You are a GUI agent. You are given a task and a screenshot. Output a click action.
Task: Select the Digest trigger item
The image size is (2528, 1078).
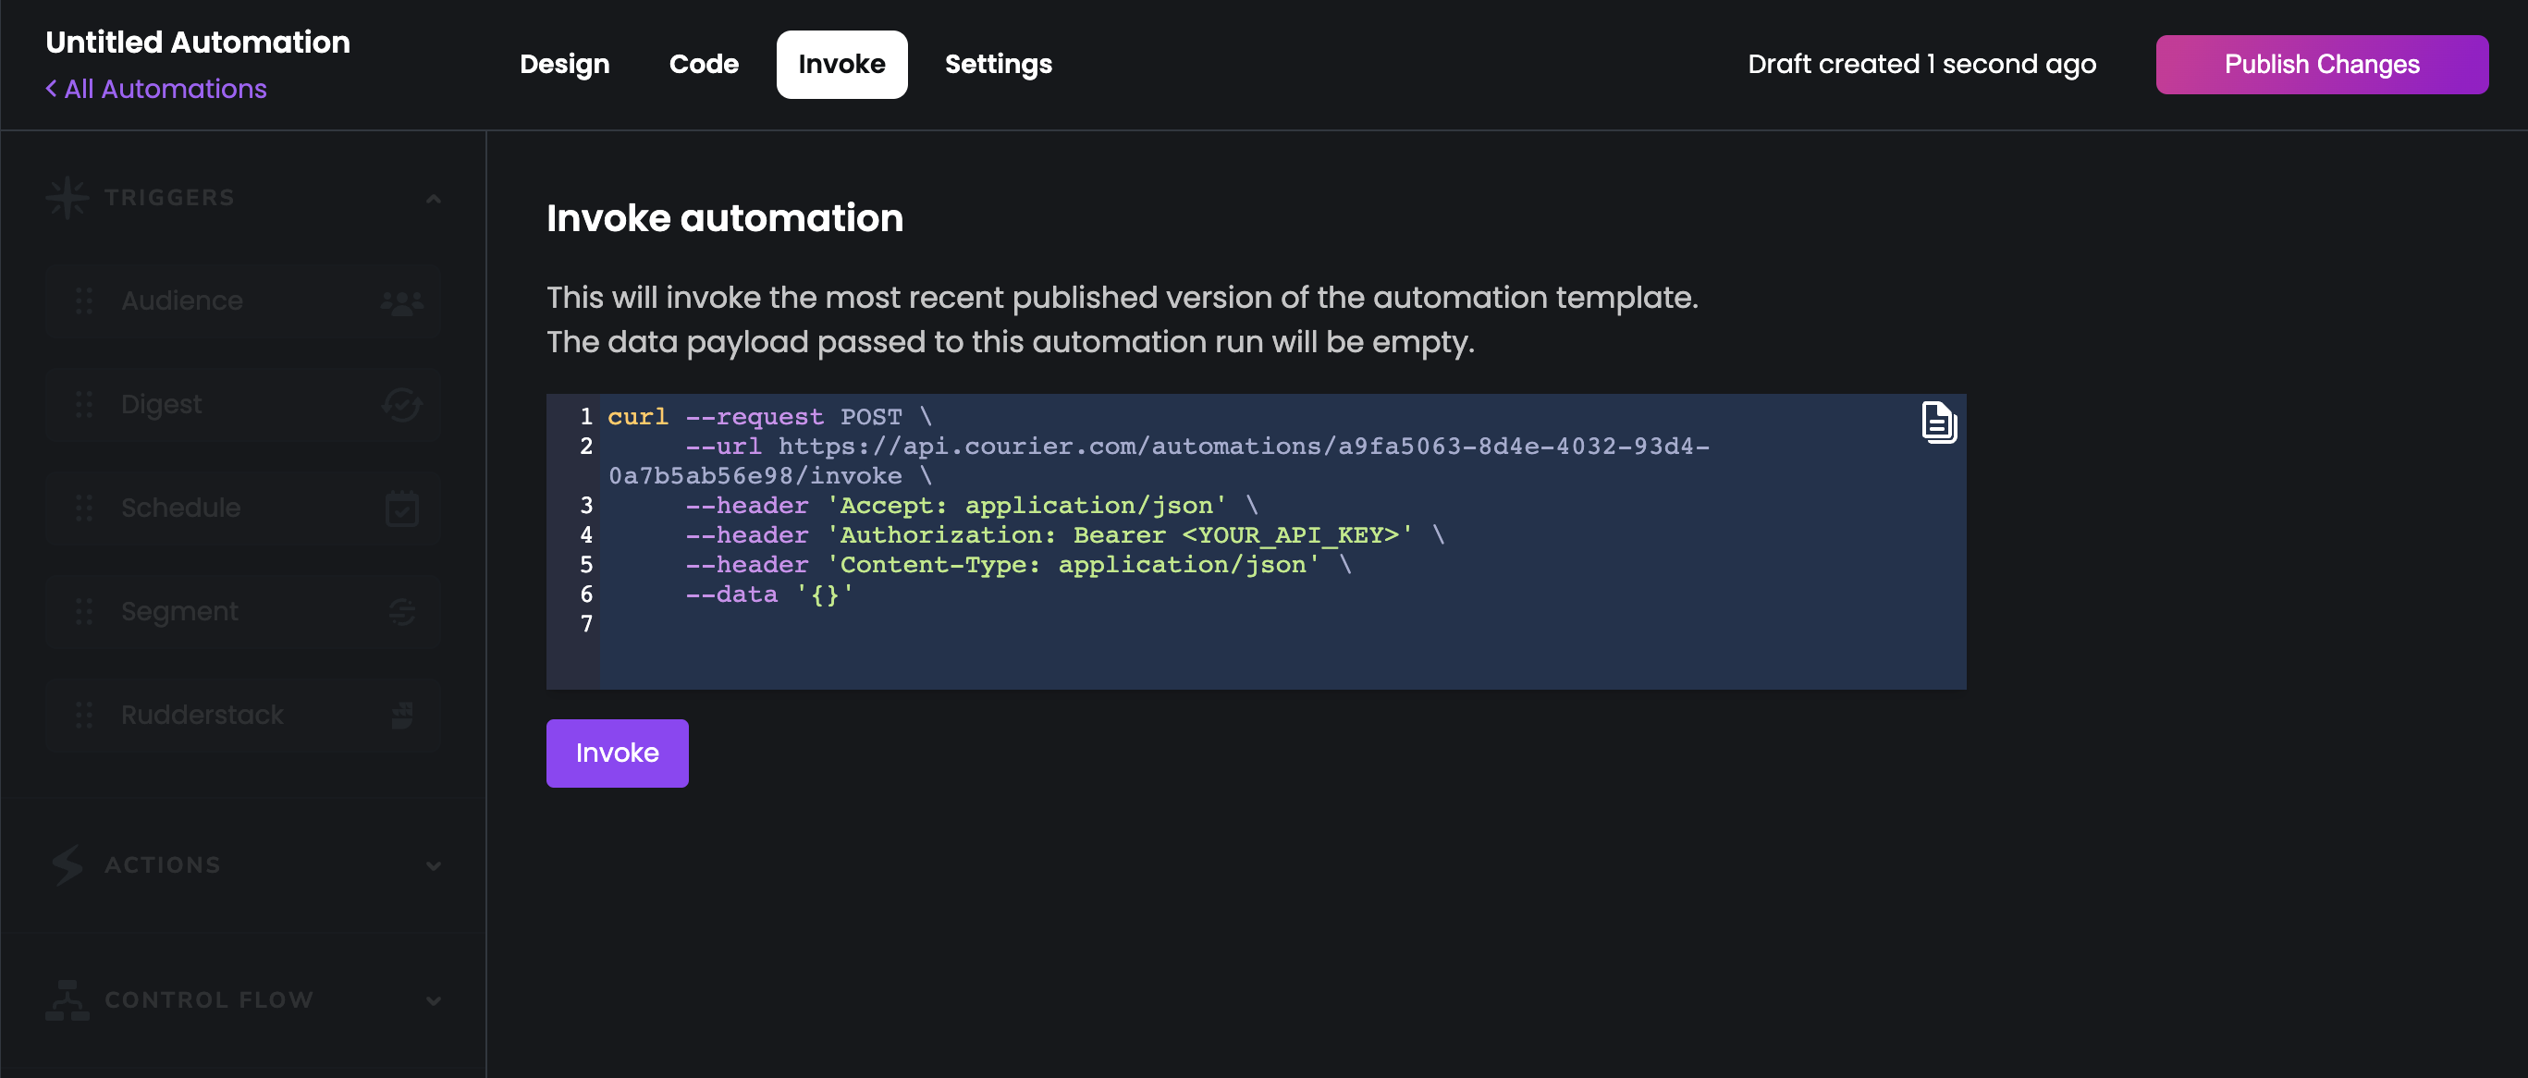click(x=243, y=404)
